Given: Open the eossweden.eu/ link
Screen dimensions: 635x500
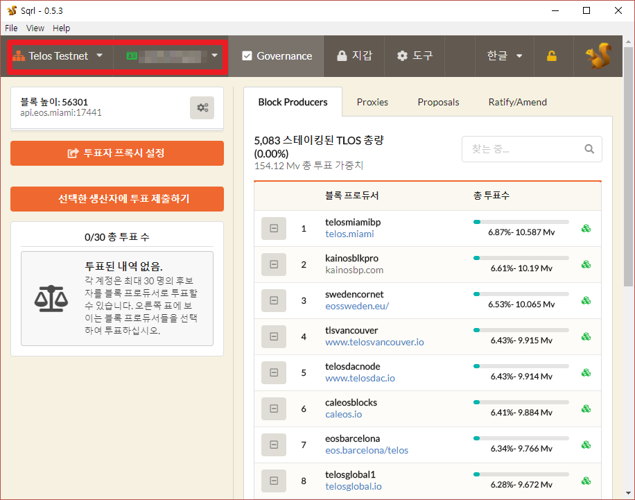Looking at the screenshot, I should 357,307.
